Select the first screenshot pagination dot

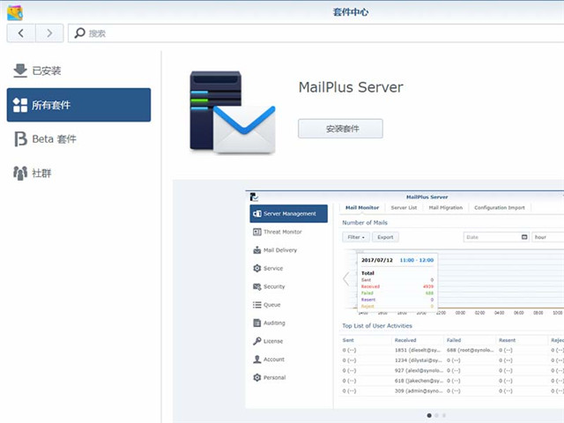point(429,415)
